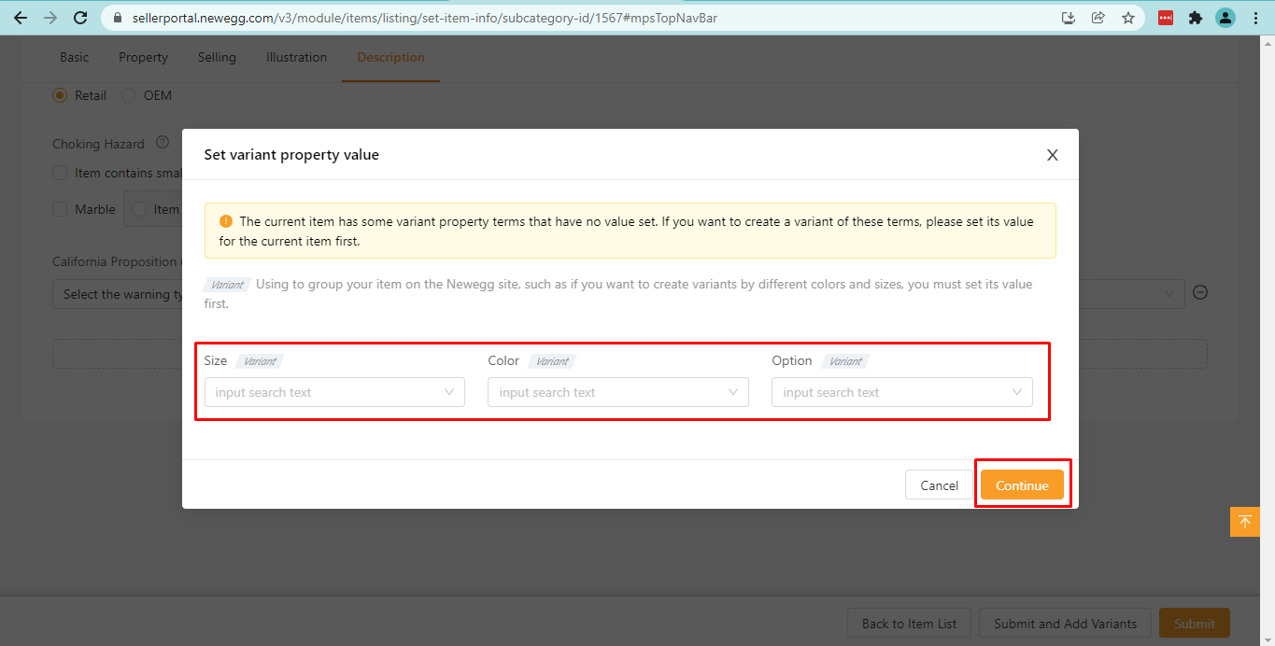This screenshot has height=646, width=1275.
Task: Click the Choking Hazard label
Action: coord(98,144)
